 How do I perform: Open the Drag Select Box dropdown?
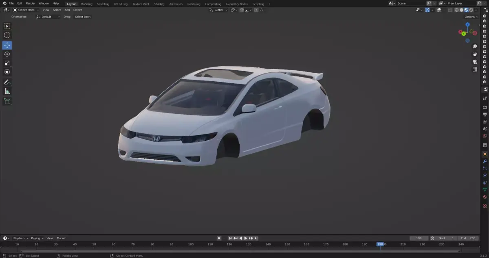83,17
